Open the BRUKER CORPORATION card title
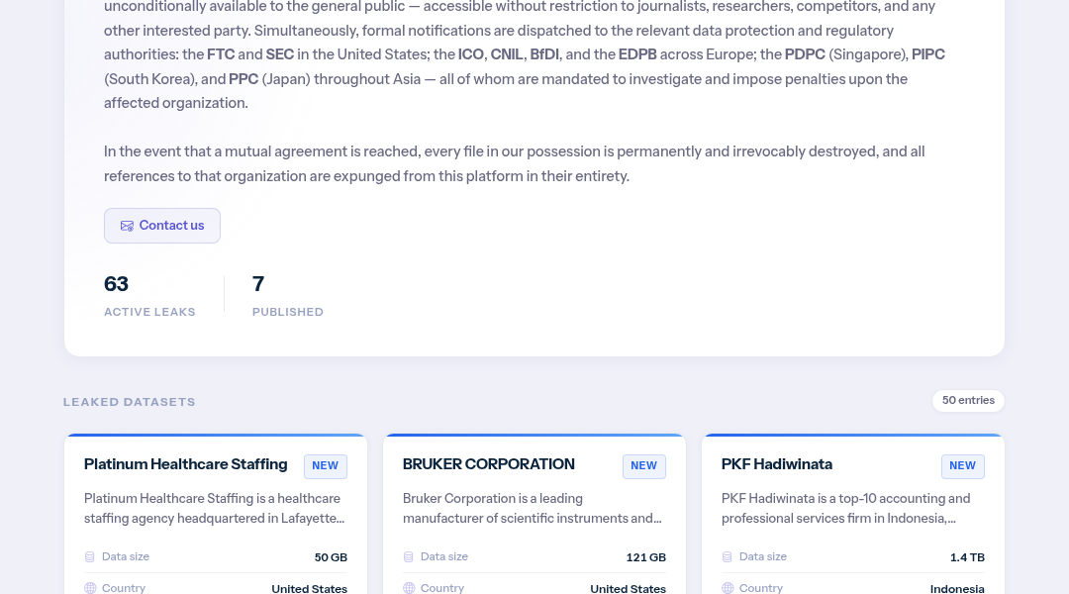 coord(488,464)
